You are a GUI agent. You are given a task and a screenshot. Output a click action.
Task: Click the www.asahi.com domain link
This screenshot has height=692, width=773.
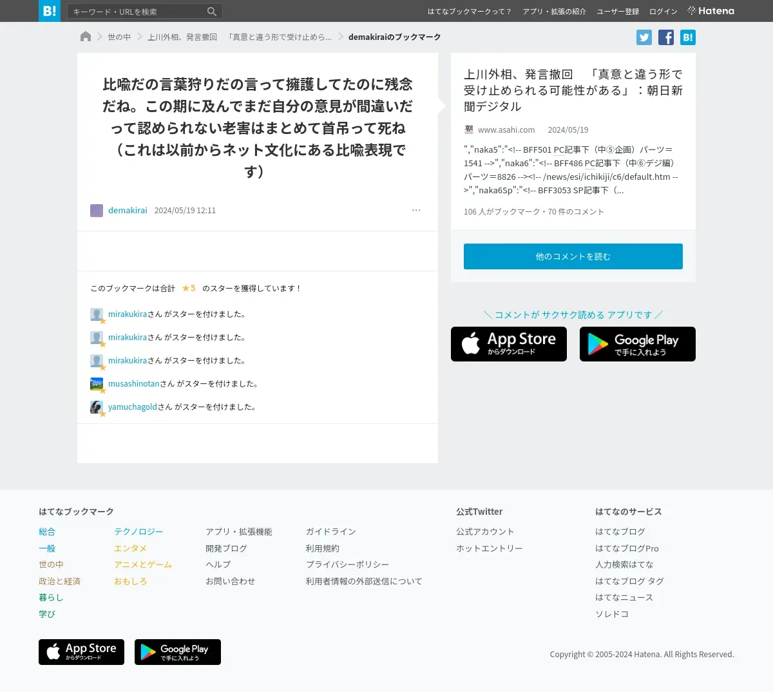coord(506,130)
